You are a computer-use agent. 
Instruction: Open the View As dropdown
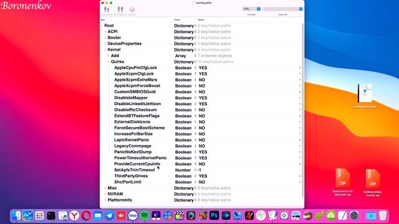point(282,9)
